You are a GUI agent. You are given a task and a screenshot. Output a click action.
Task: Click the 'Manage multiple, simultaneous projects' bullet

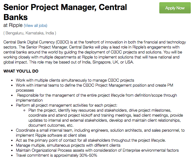tap(68, 145)
